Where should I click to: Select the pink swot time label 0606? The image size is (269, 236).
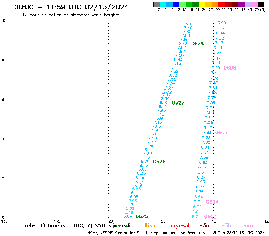coord(230,68)
